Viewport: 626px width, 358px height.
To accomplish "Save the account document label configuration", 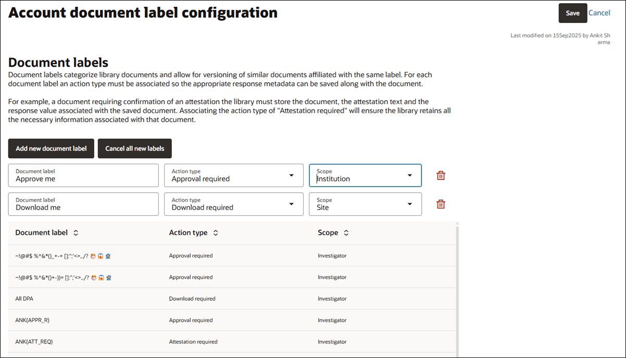I will tap(572, 13).
